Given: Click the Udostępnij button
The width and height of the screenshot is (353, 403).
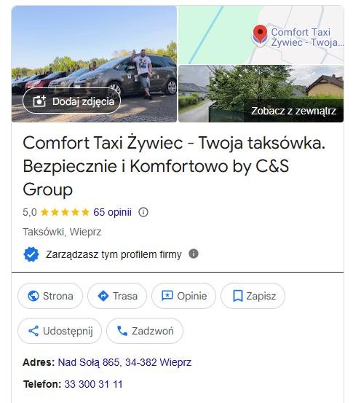Looking at the screenshot, I should [x=60, y=331].
